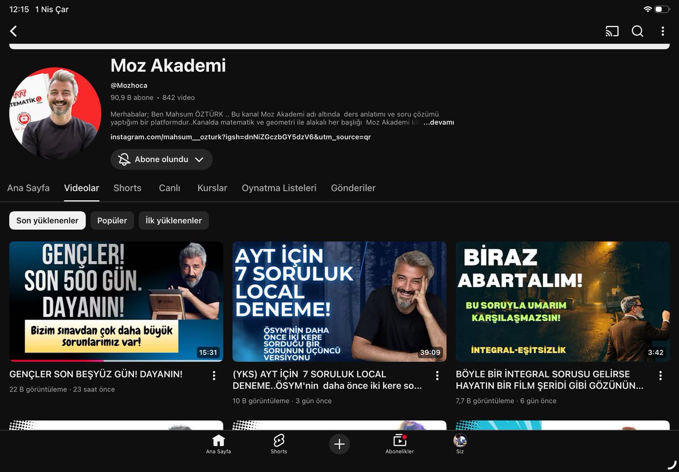This screenshot has height=472, width=679.
Task: Open options for BÖYLE BİR İNTEGRAL SORUSU video
Action: (x=660, y=375)
